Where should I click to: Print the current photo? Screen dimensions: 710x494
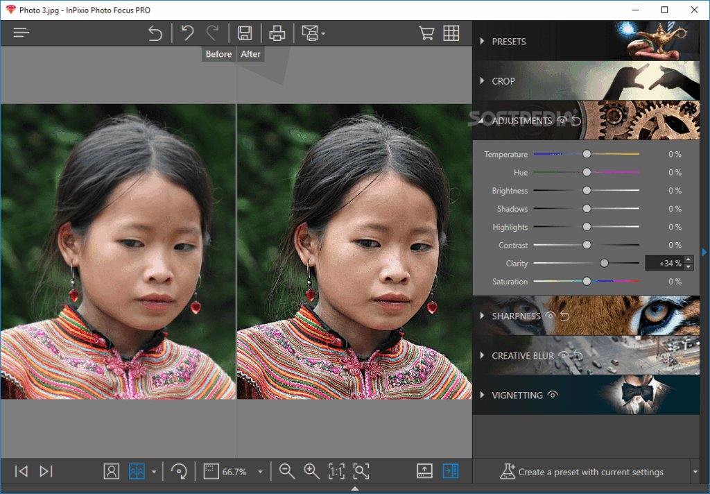(x=277, y=33)
